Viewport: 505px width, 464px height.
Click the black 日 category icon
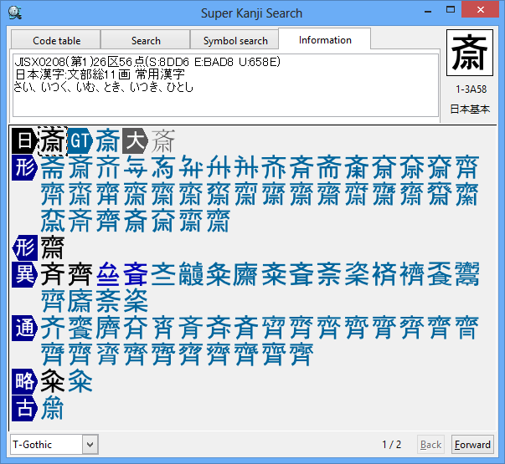point(26,140)
